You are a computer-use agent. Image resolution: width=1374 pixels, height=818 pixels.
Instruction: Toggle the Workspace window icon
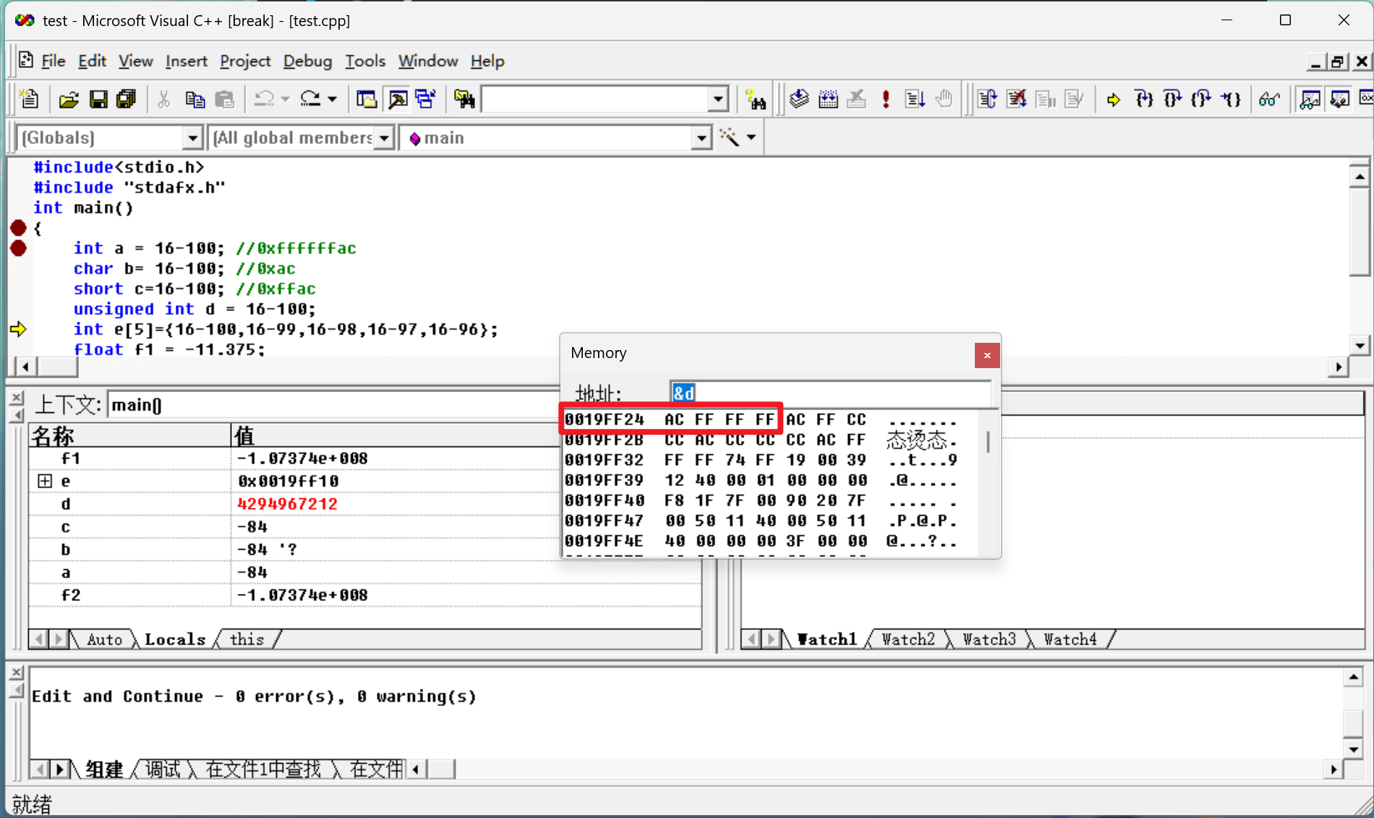pyautogui.click(x=367, y=99)
